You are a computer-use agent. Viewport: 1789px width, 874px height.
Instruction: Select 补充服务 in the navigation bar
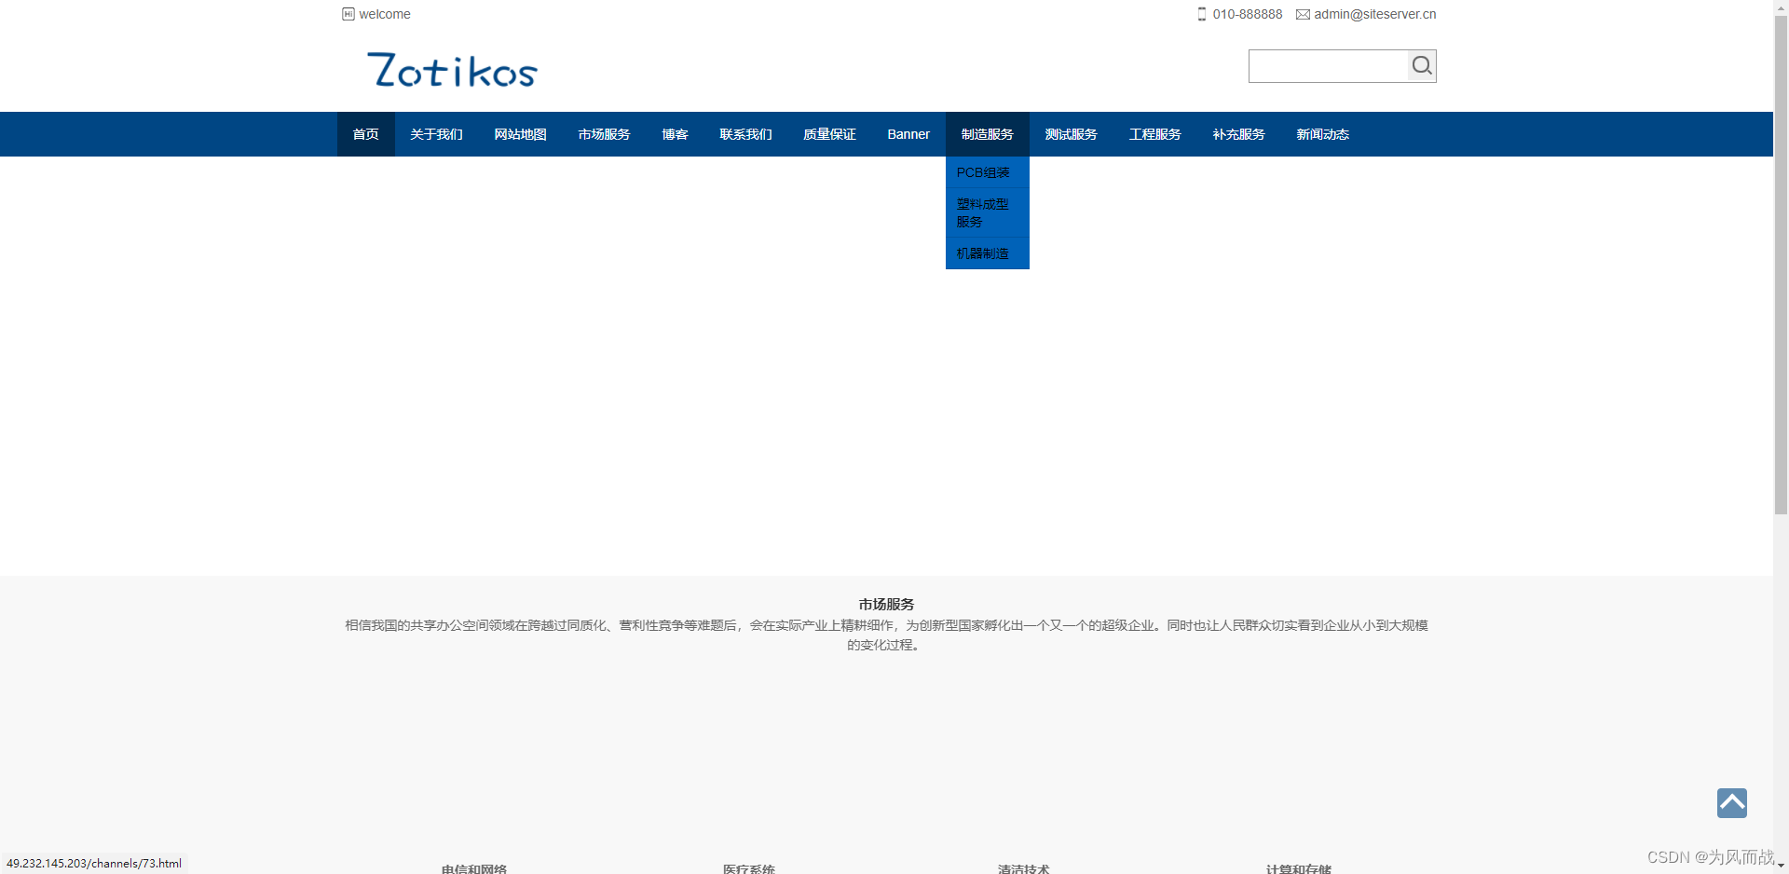[x=1239, y=134]
